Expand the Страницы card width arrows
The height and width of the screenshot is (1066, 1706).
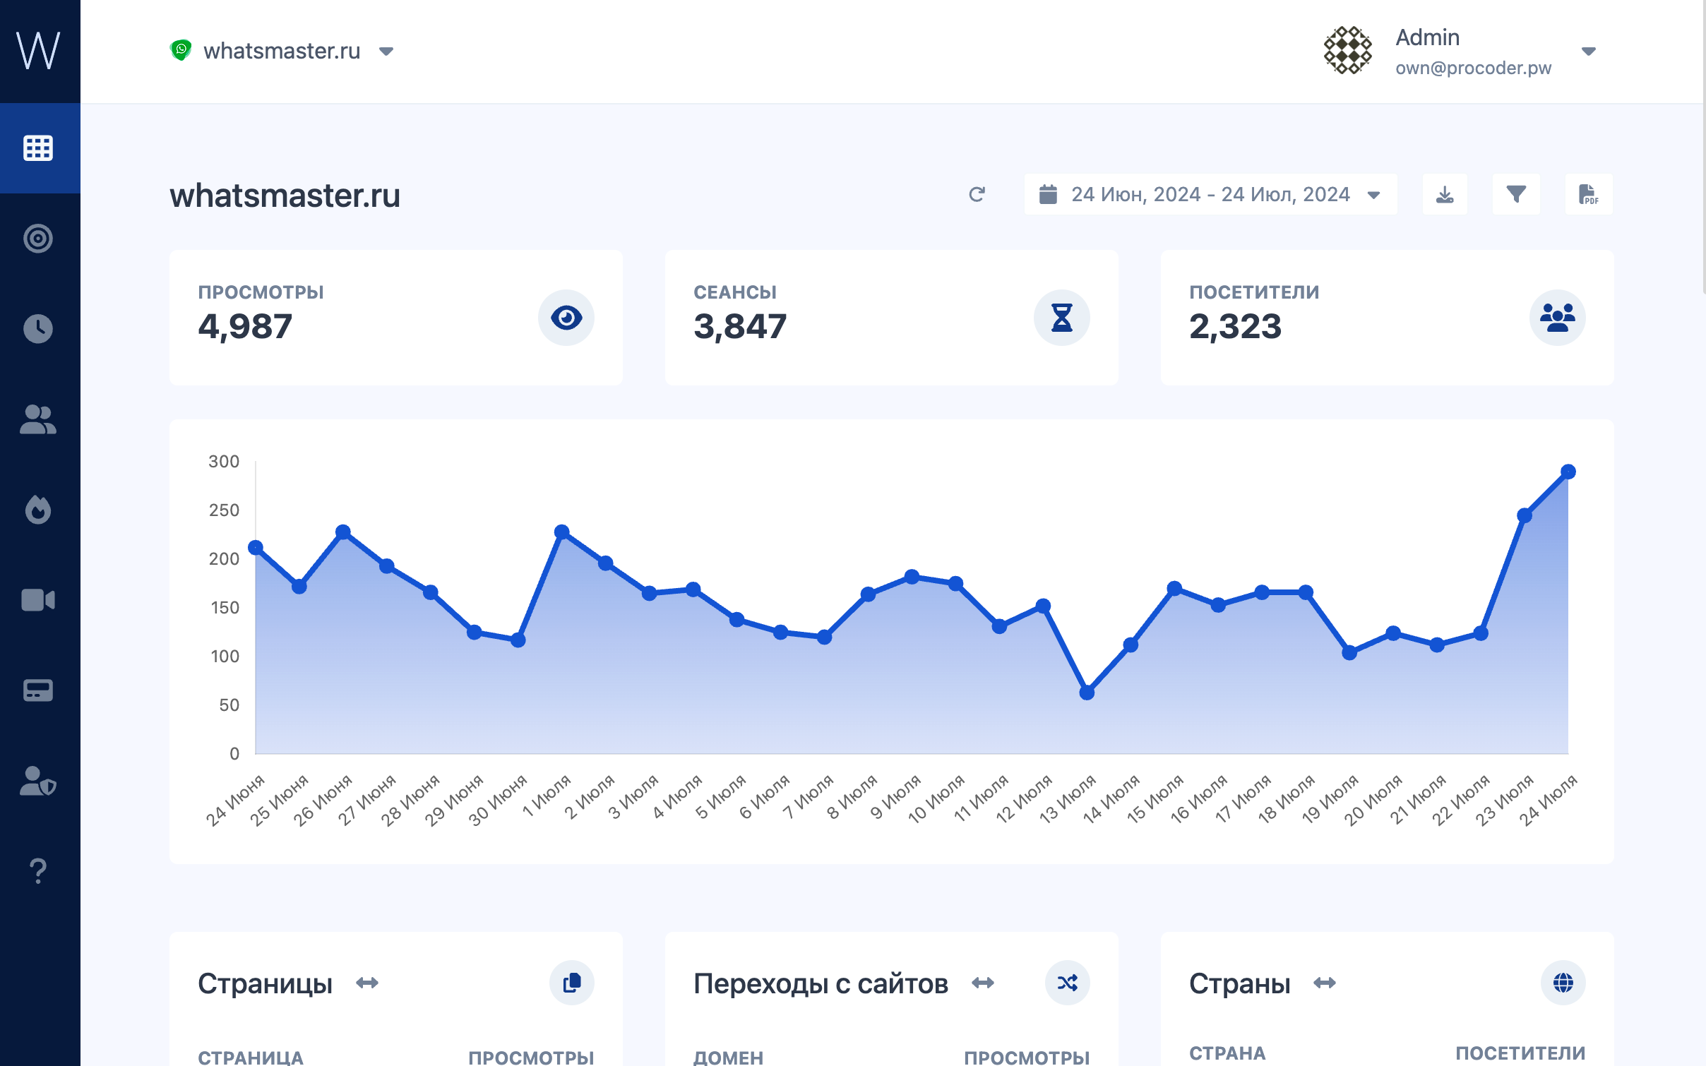tap(367, 983)
